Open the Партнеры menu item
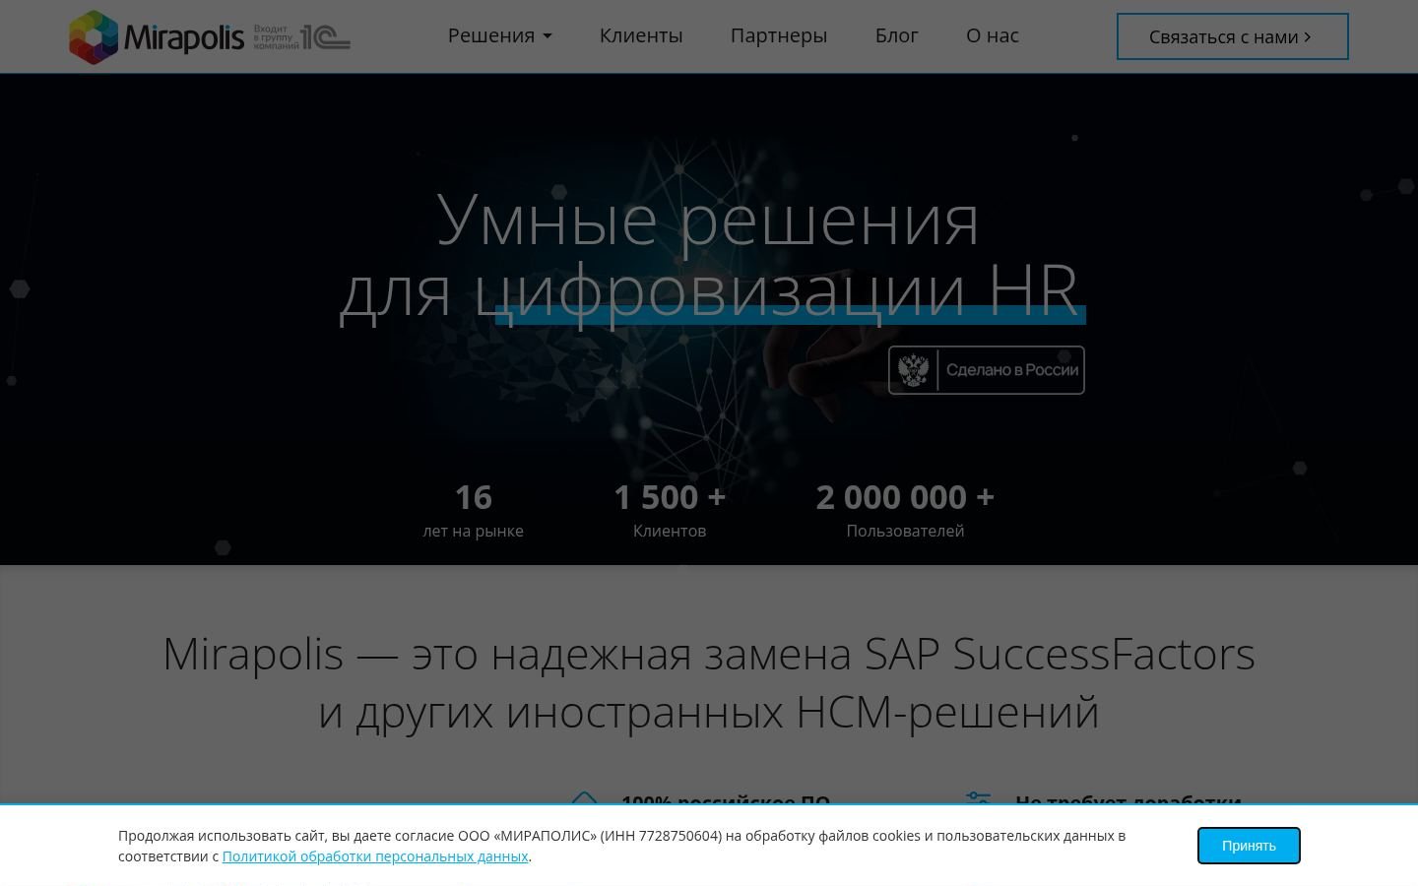 click(779, 35)
